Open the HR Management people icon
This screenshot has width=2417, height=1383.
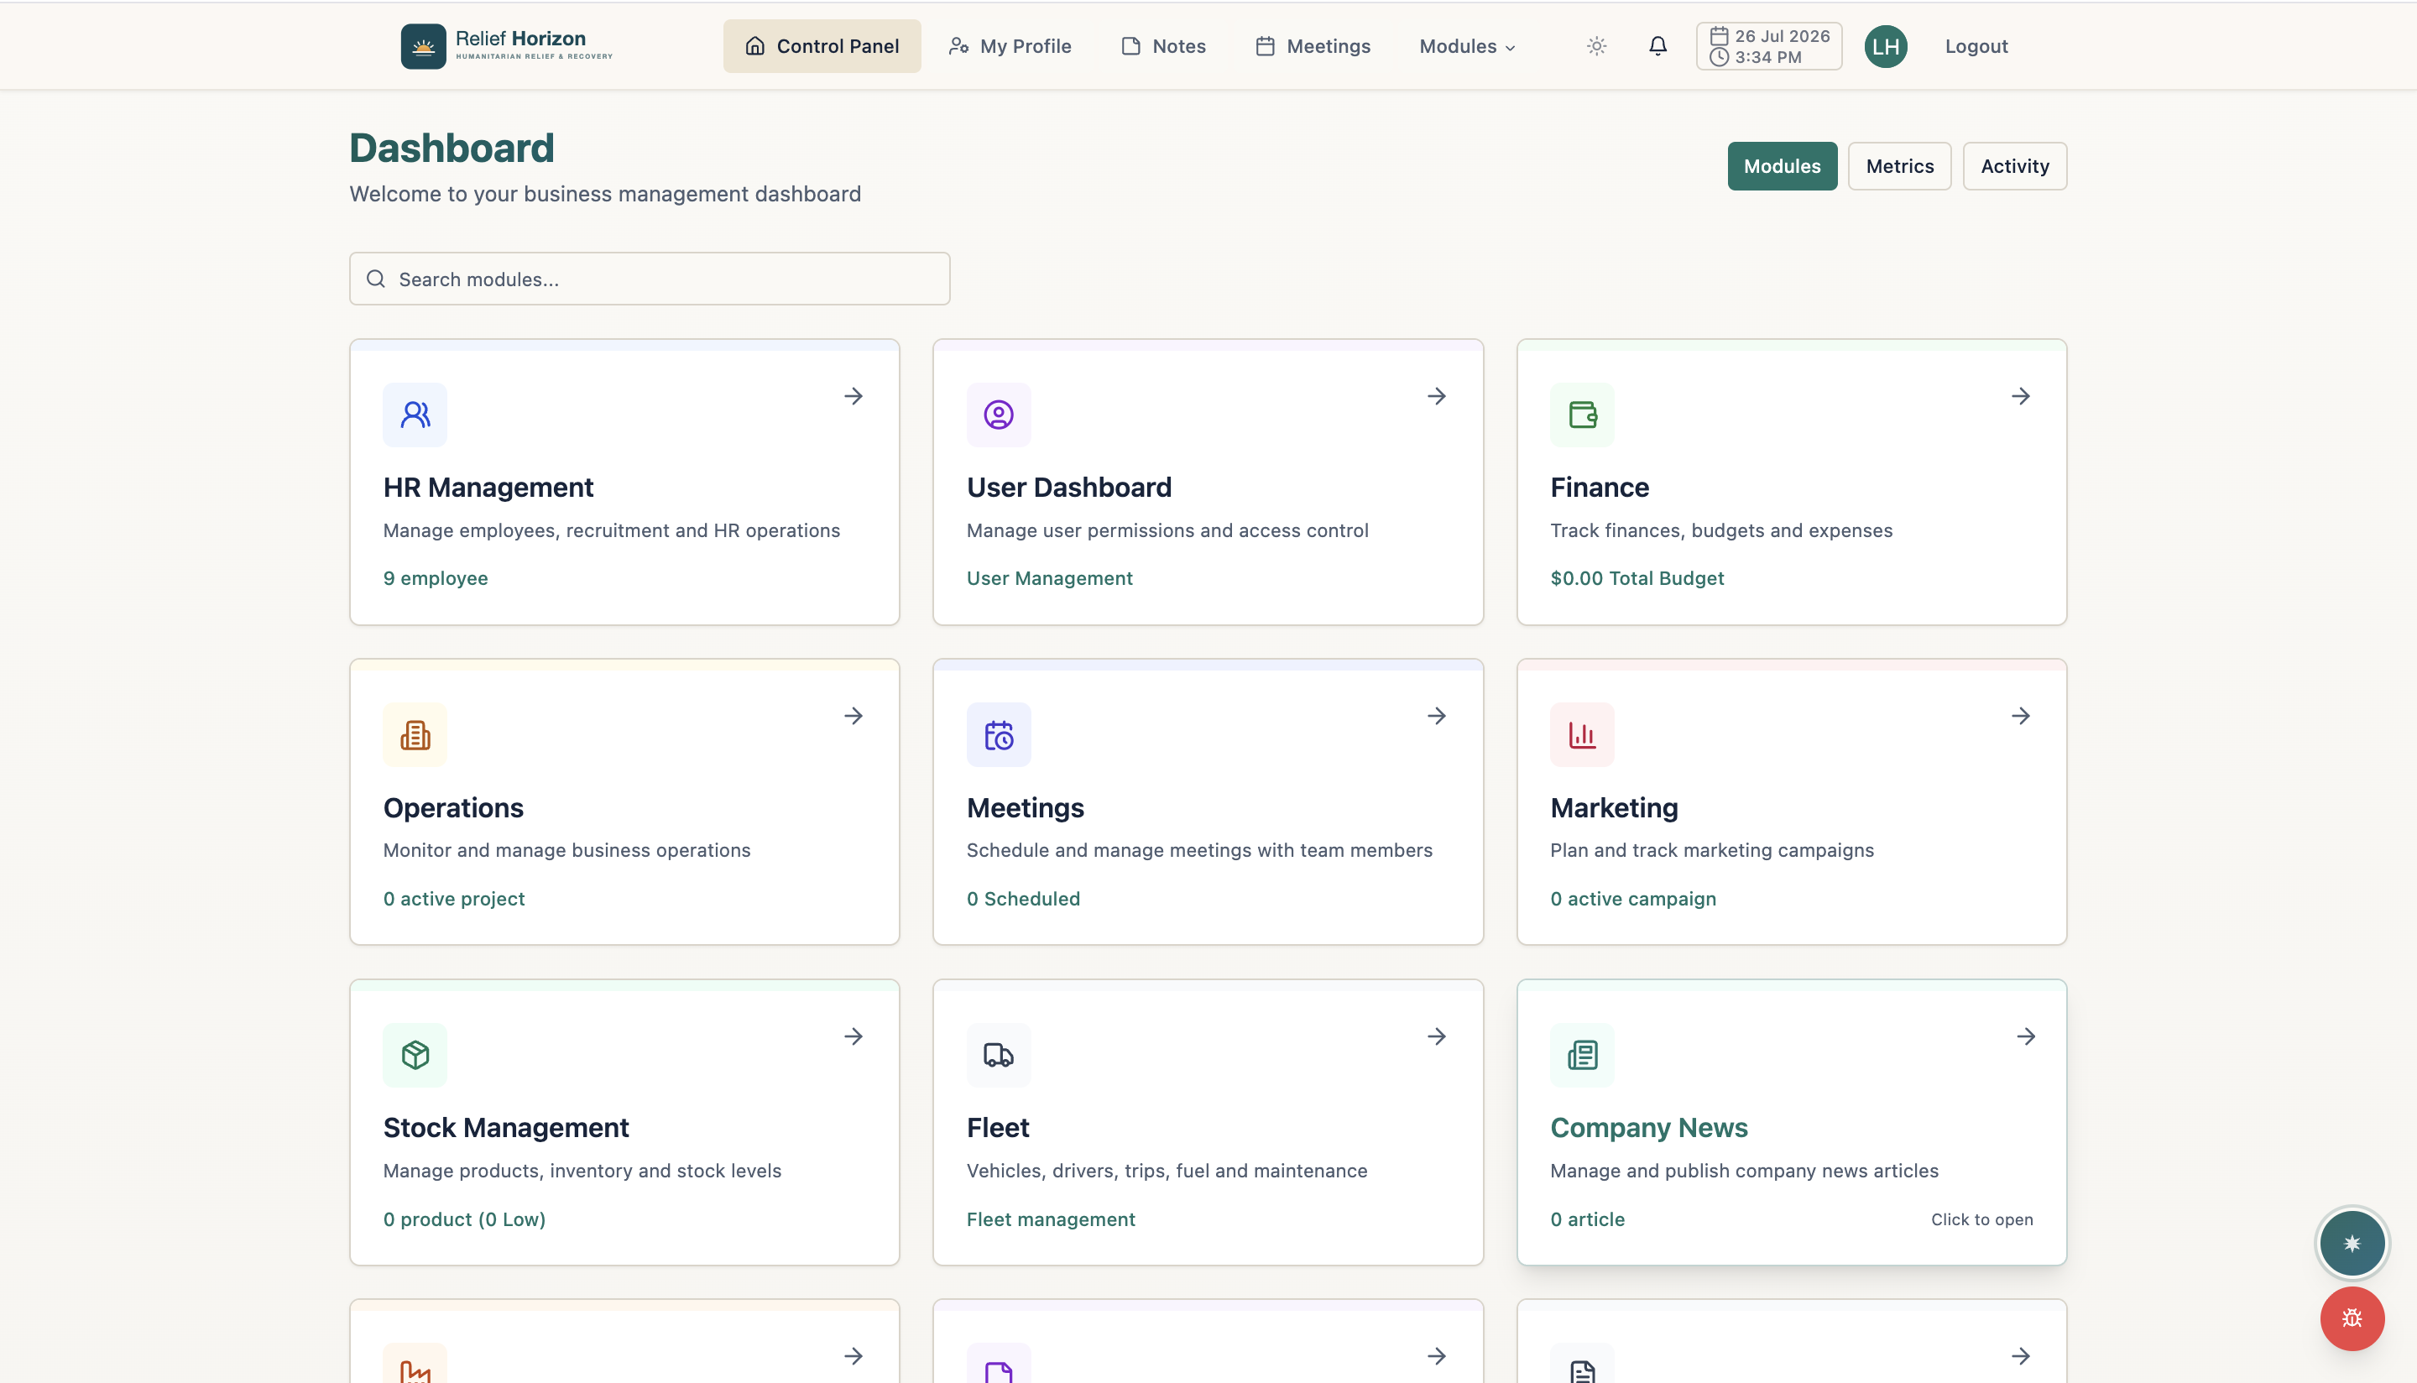[415, 414]
